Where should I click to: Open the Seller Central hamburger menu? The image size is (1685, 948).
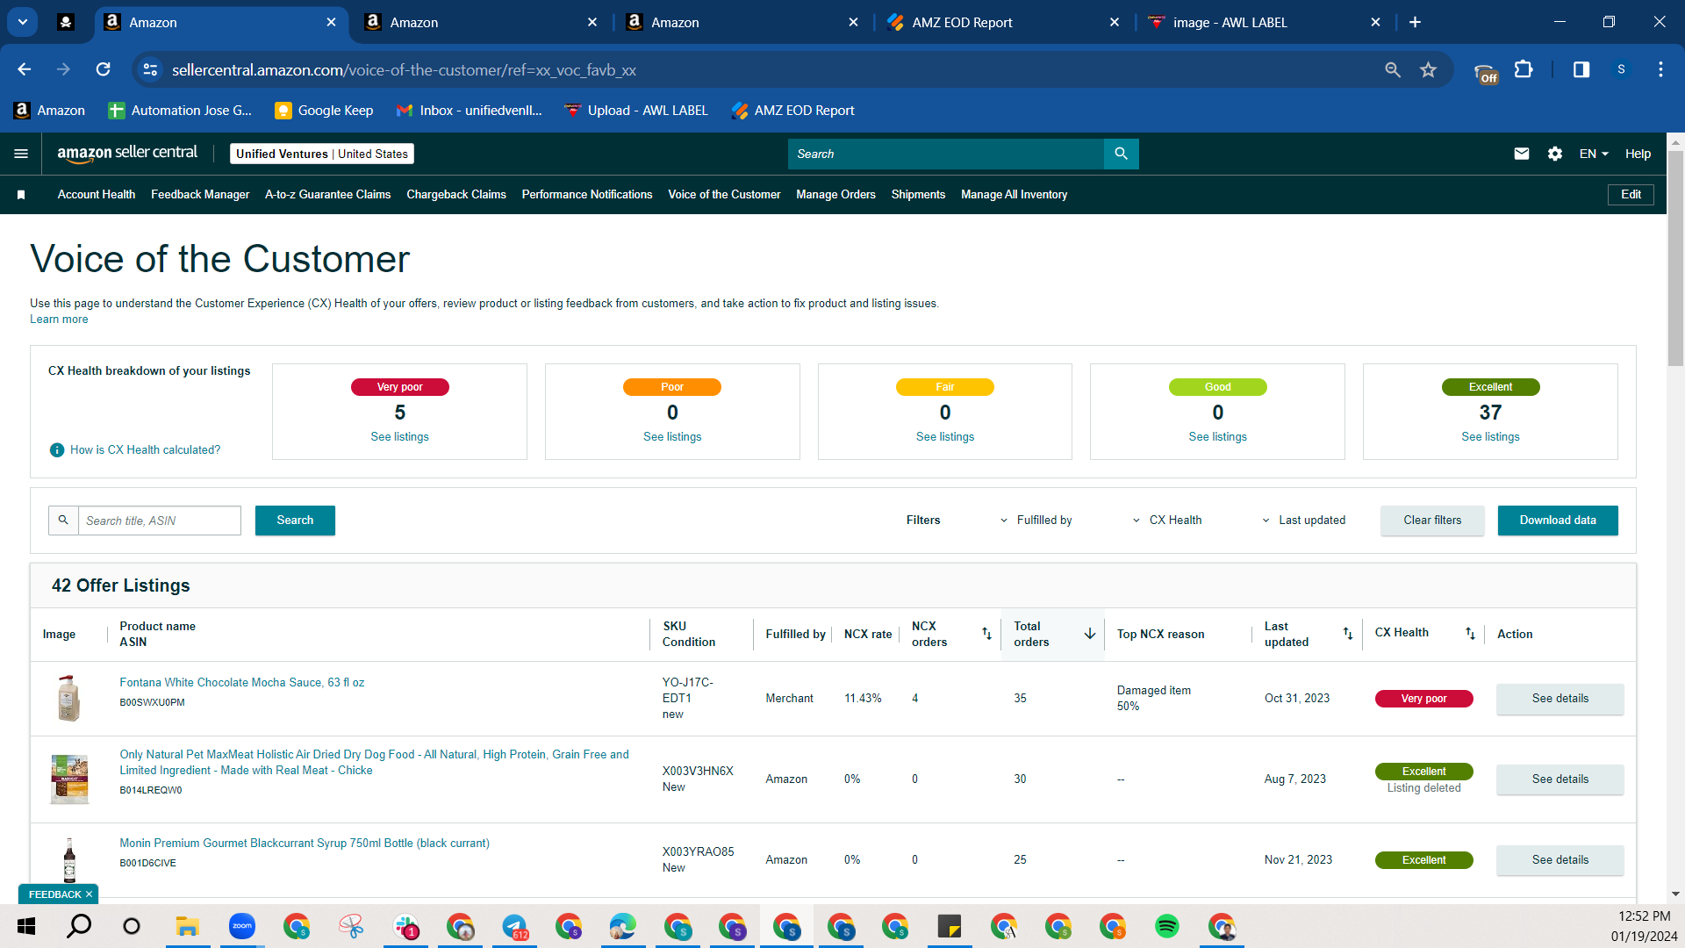(21, 154)
